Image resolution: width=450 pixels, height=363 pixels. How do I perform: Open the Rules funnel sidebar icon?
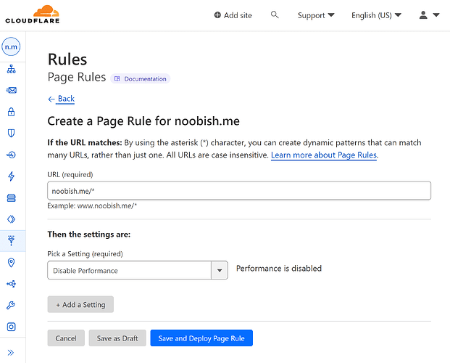pos(11,240)
